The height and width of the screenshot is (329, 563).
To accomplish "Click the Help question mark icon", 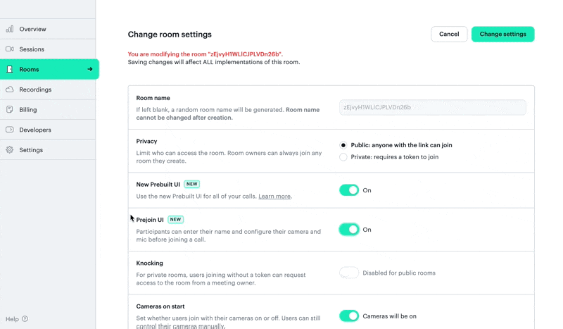I will 25,319.
